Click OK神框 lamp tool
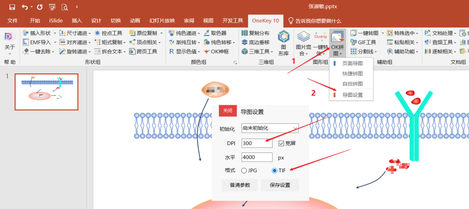 click(216, 52)
